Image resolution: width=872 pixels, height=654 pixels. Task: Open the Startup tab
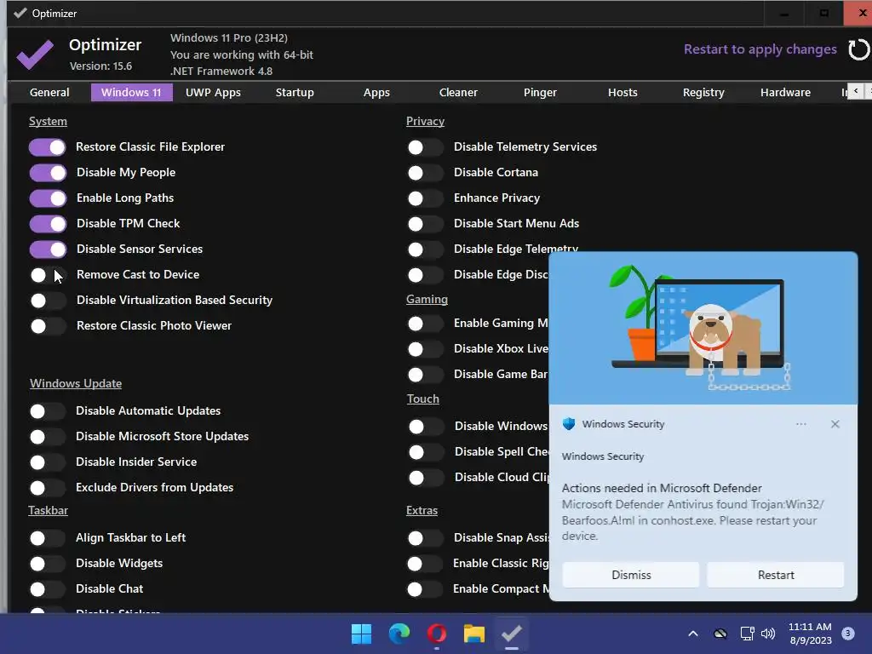[x=295, y=92]
